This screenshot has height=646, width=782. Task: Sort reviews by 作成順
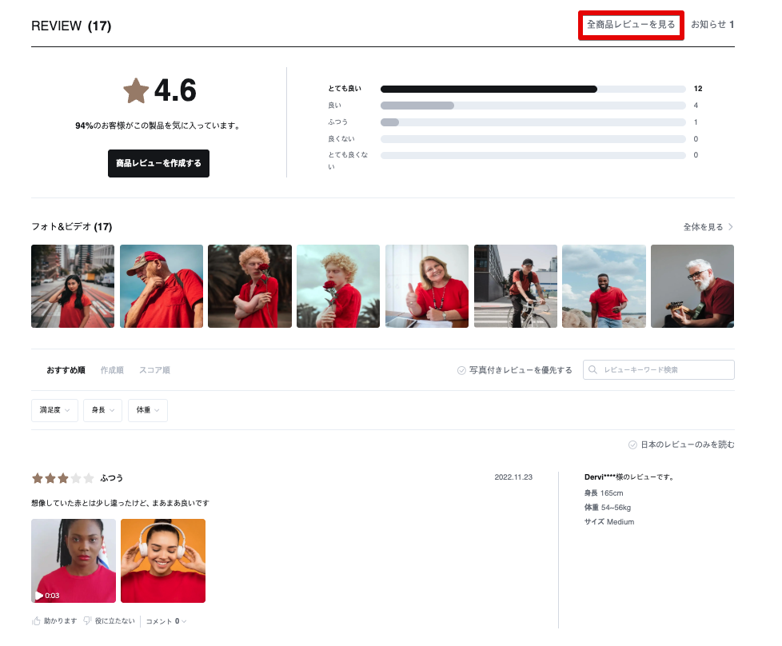tap(112, 370)
